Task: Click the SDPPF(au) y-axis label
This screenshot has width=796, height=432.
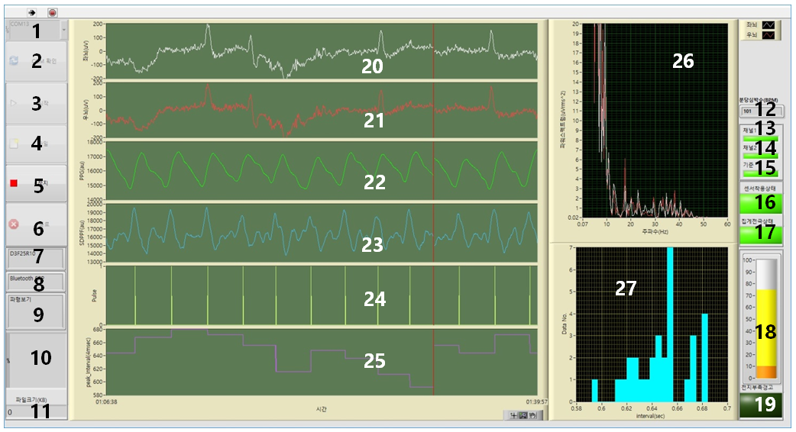Action: click(82, 233)
